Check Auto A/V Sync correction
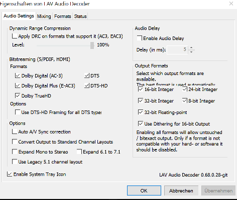This screenshot has width=237, height=200. (x=15, y=131)
